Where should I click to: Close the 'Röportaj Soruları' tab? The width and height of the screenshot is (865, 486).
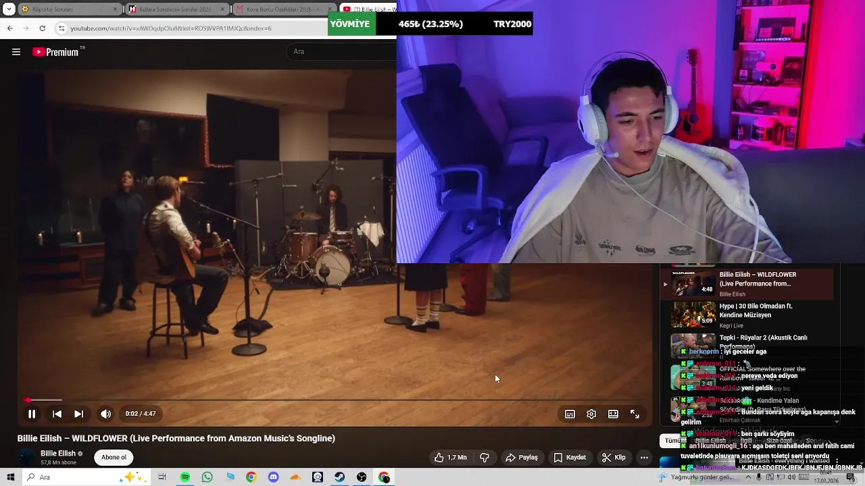(116, 9)
